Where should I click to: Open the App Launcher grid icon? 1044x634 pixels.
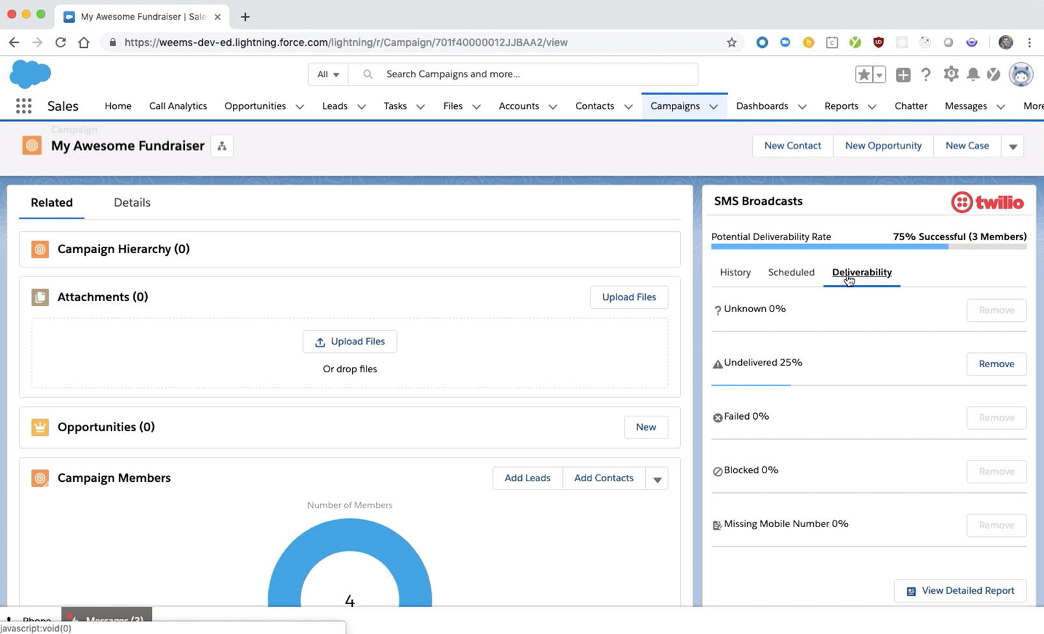click(x=24, y=106)
